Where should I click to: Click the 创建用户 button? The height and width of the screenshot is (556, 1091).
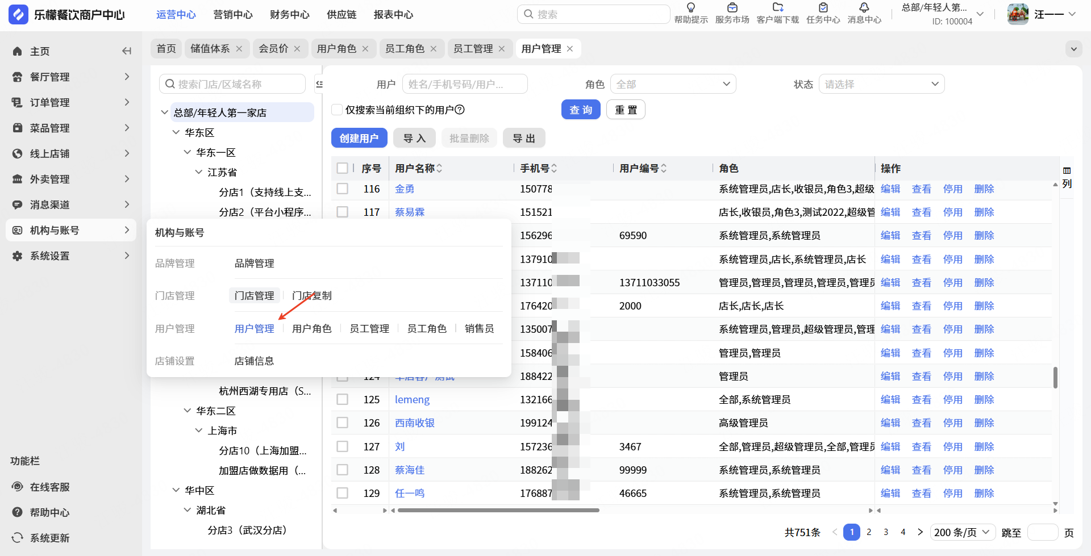359,138
